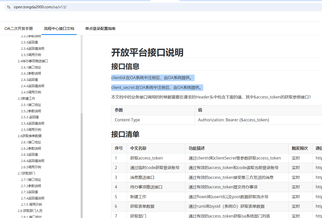The image size is (322, 218).
Task: Go to 2.3.3返回值 in sidebar
Action: tap(29, 42)
